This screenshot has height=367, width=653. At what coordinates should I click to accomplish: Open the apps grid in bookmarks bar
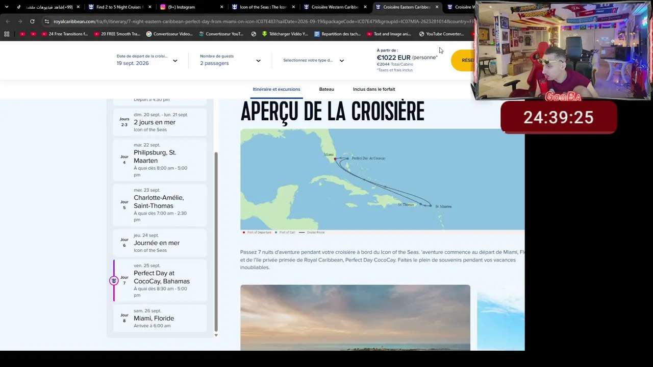(7, 34)
